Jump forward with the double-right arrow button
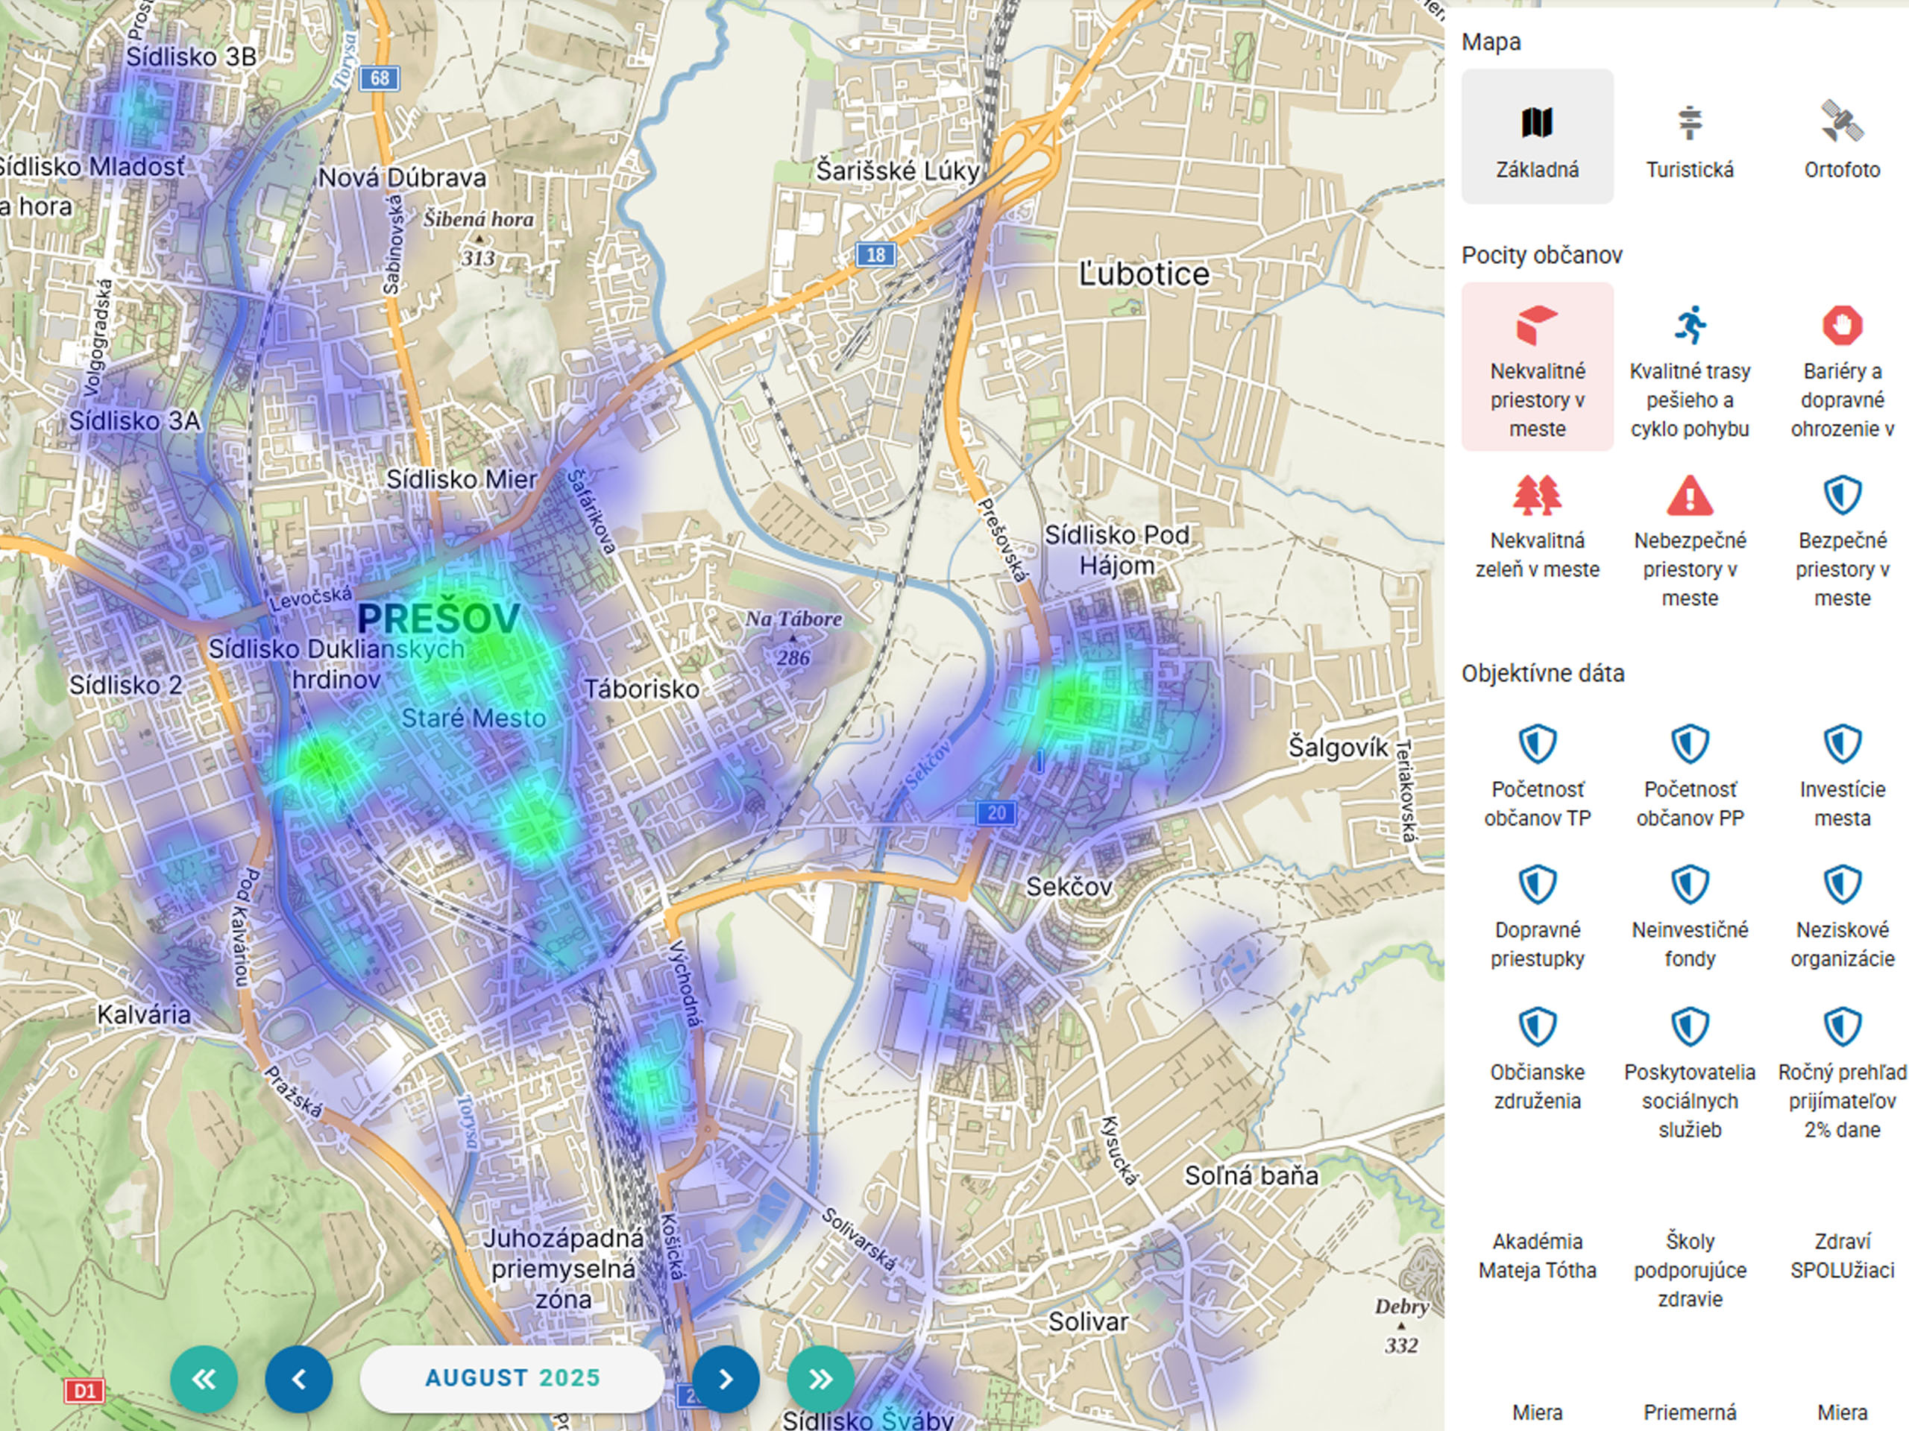 (x=821, y=1380)
